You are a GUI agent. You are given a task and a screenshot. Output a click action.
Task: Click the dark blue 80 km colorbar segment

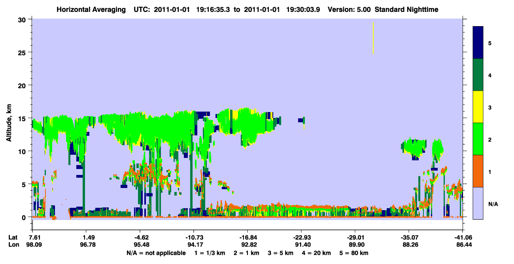[478, 43]
